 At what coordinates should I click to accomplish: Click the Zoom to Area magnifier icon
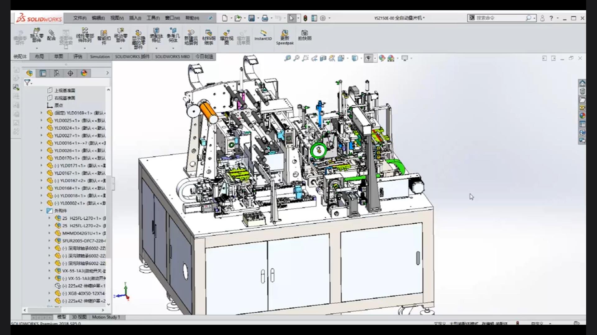pyautogui.click(x=296, y=58)
